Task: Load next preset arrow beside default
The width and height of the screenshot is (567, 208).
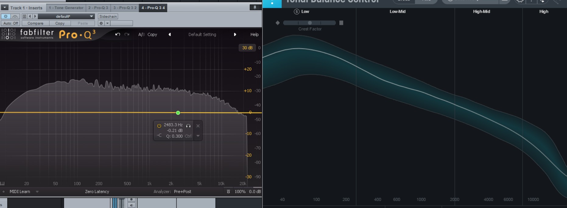Action: tap(35, 16)
